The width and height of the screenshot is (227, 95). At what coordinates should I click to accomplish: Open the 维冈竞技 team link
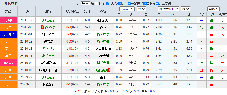[x=103, y=20]
